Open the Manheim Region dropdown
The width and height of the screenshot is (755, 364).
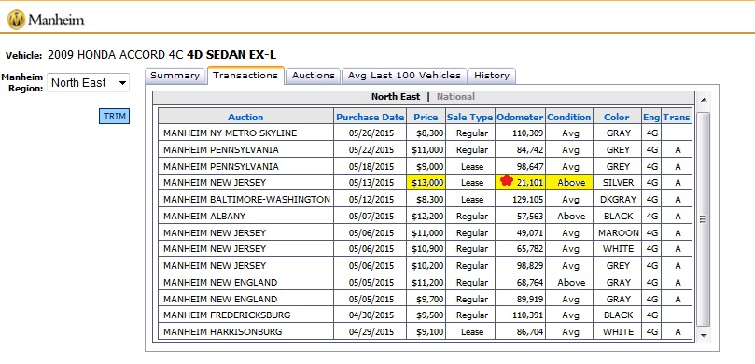88,83
